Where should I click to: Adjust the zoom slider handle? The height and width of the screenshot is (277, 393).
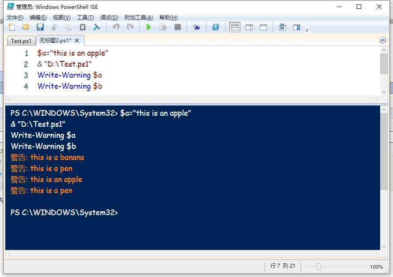[318, 266]
